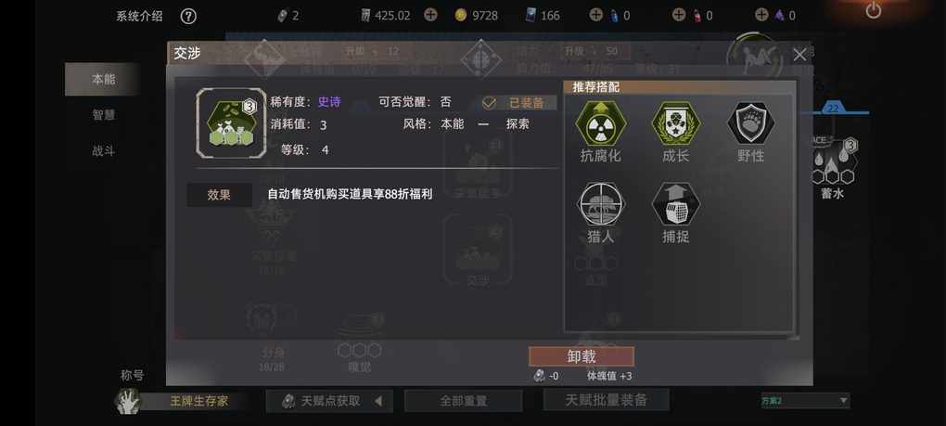Select the 野性 bear paw icon
Viewport: 946px width, 426px height.
tap(751, 123)
